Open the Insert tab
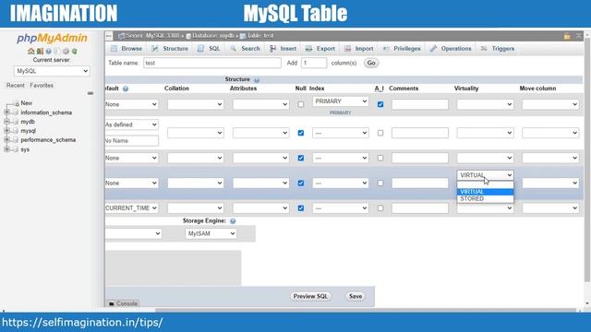The image size is (591, 332). (283, 49)
